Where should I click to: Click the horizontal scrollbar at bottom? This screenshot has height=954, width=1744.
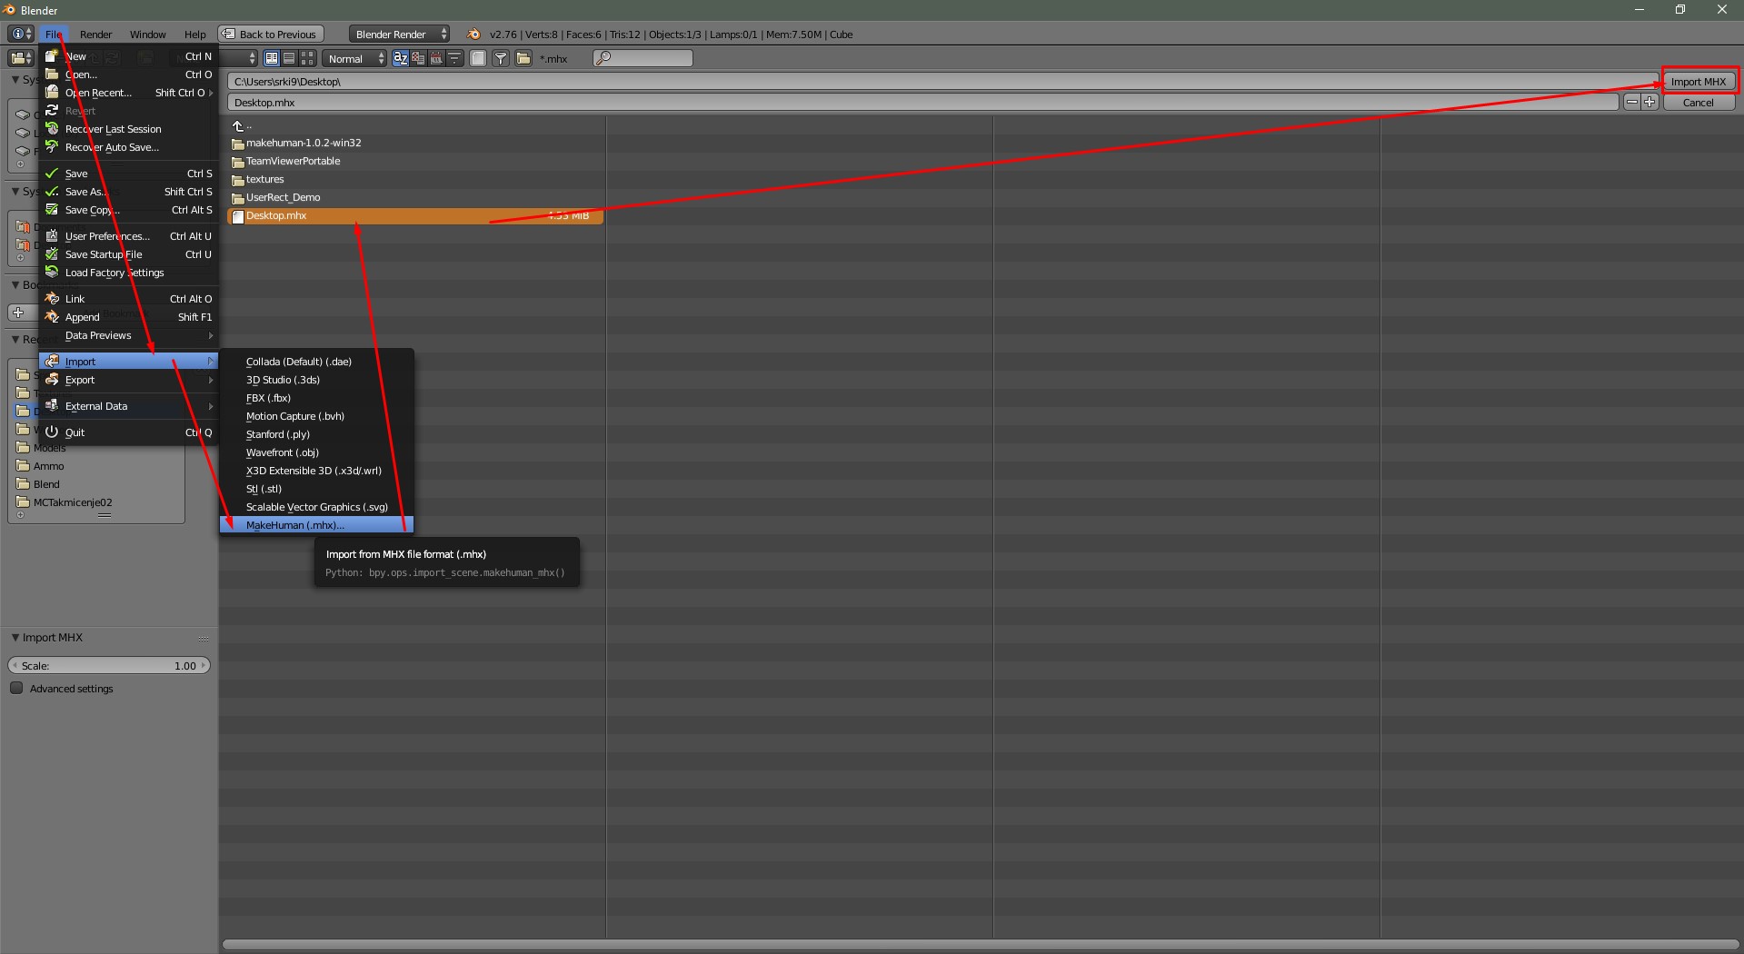tap(980, 945)
